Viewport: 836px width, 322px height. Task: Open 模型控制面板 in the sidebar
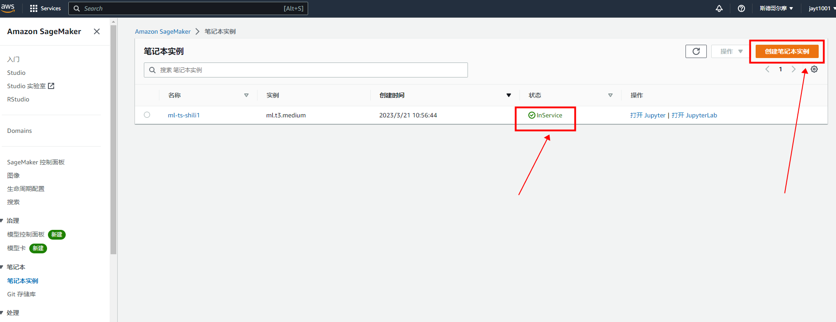pos(26,234)
